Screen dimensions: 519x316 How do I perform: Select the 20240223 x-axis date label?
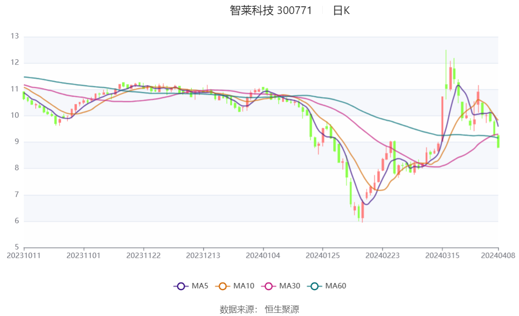pos(382,255)
